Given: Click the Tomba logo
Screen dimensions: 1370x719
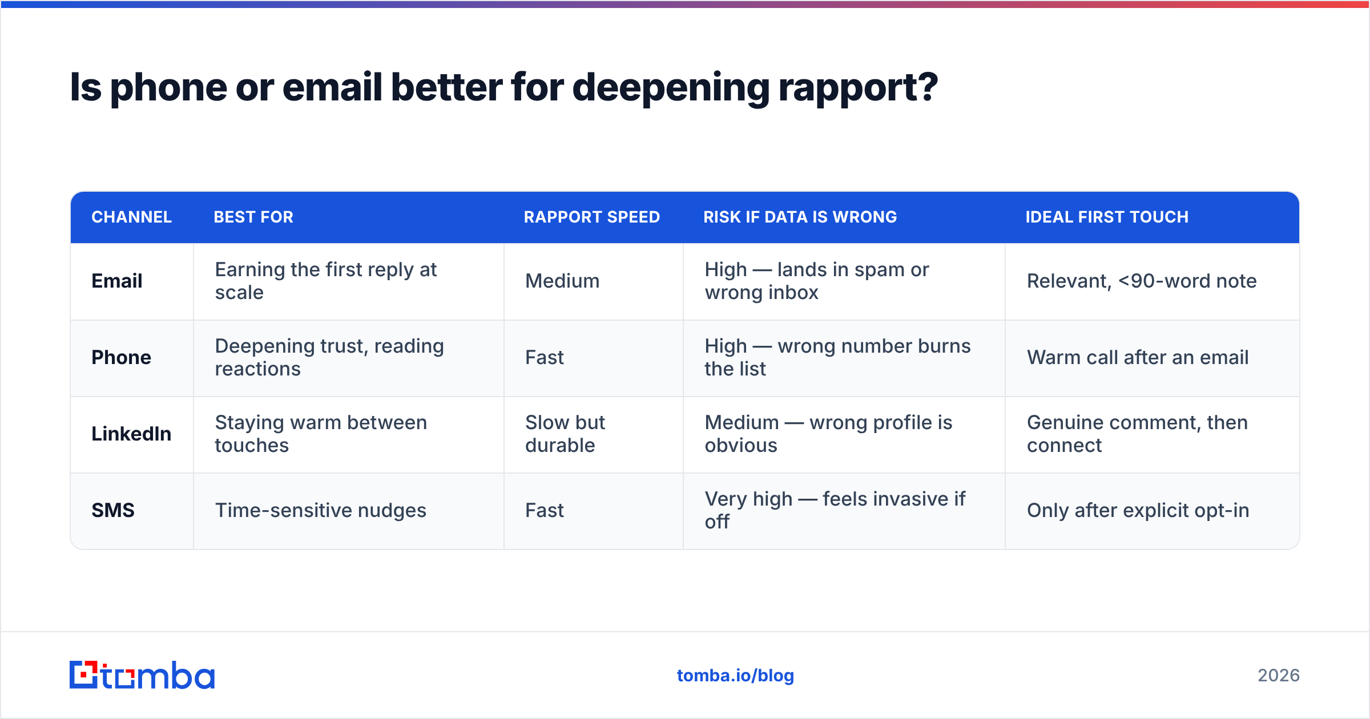Looking at the screenshot, I should click(142, 675).
